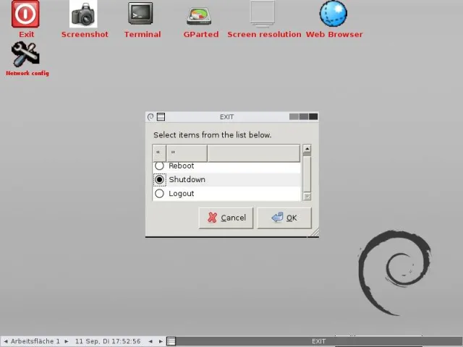Open Screen resolution monitor icon
The width and height of the screenshot is (463, 347).
263,14
